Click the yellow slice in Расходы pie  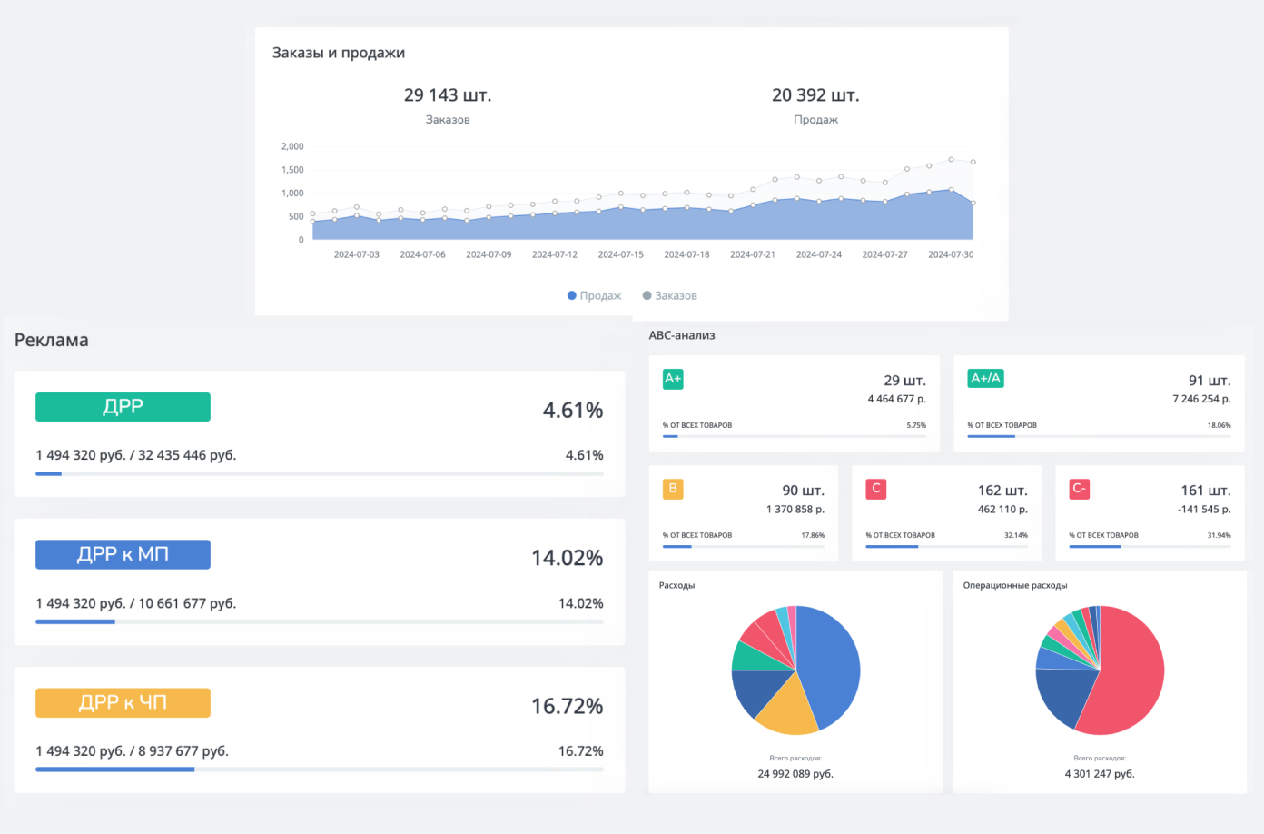(x=785, y=709)
